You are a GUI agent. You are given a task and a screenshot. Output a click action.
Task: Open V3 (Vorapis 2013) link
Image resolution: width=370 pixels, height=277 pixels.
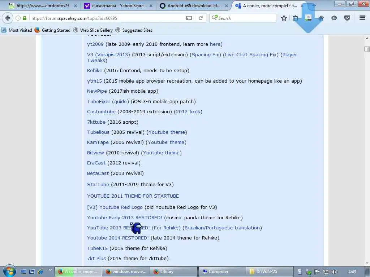(x=108, y=55)
